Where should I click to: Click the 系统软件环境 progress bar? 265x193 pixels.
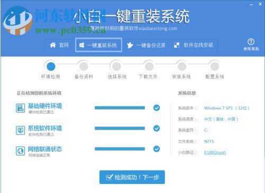(120, 128)
